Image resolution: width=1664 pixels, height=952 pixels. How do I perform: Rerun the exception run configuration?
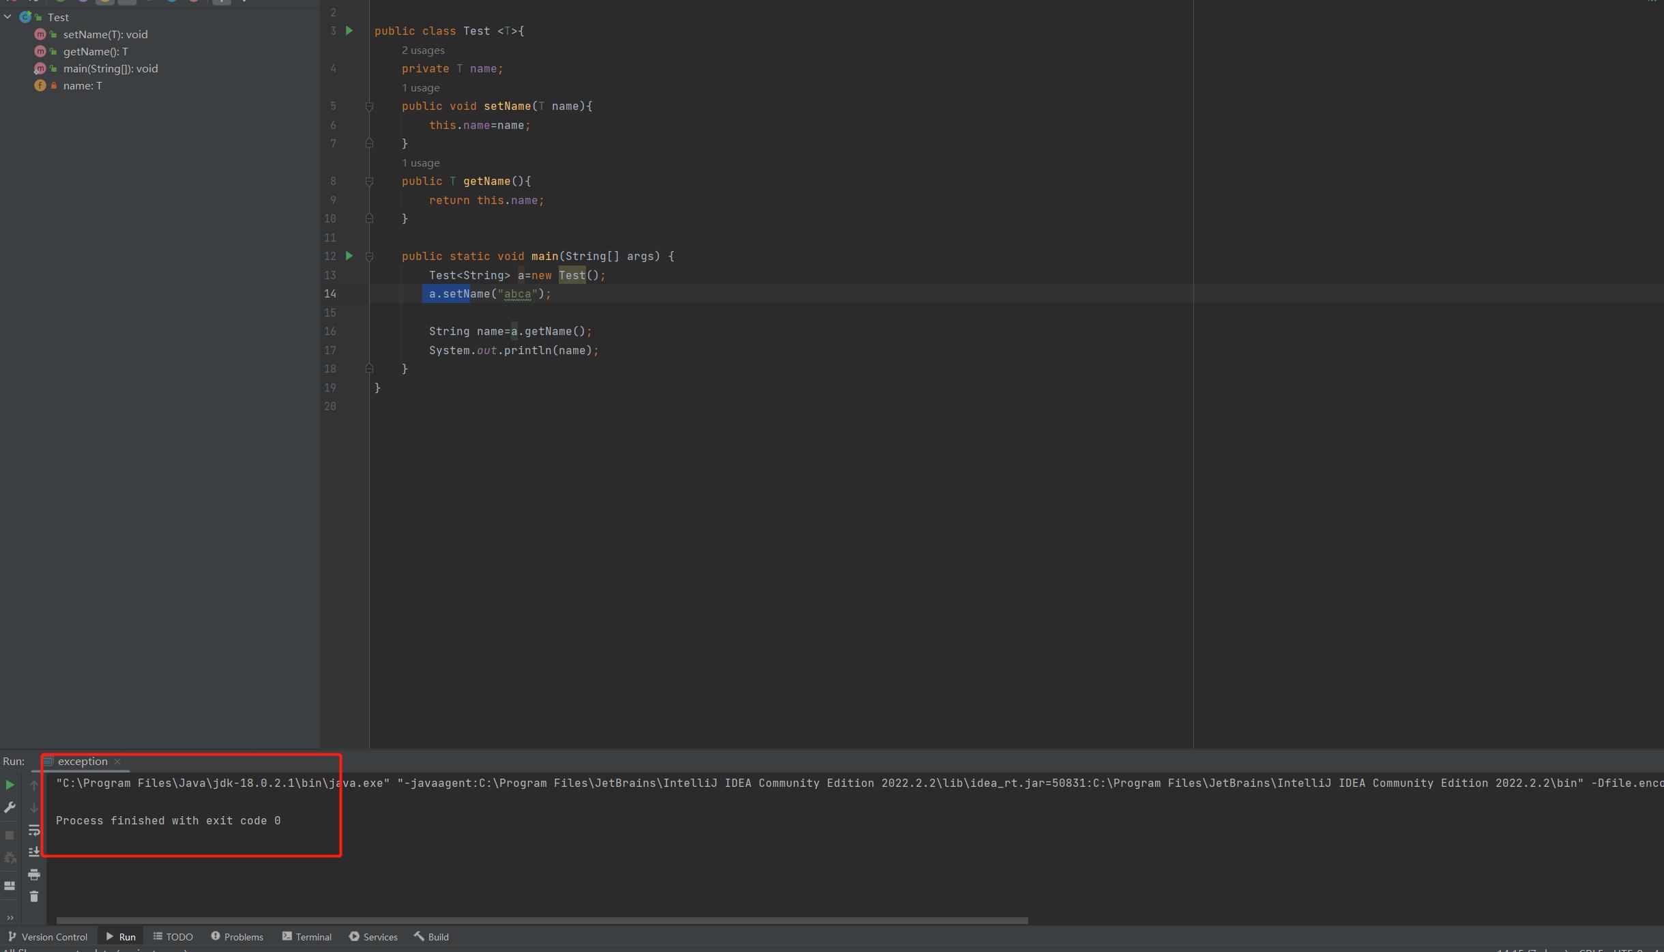pyautogui.click(x=10, y=785)
